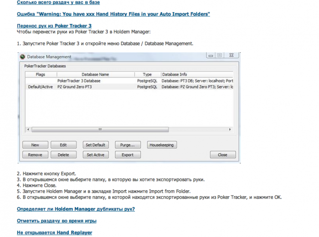Select the 'PokerTracker 3 Database' row
This screenshot has height=237, width=319.
[x=129, y=81]
